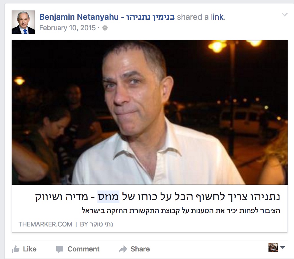
Task: Open Benjamin Netanyahu profile picture
Action: 23,22
